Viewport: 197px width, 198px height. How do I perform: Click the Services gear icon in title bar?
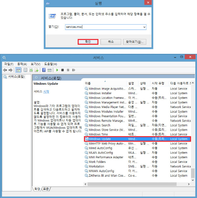[4, 58]
